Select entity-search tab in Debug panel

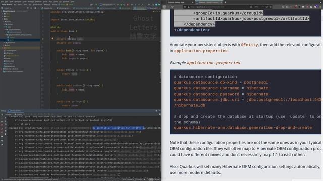click(16, 111)
